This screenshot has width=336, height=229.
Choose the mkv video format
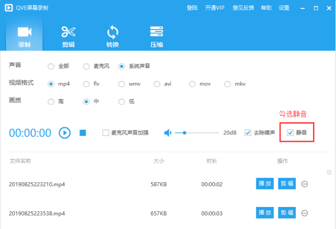pos(227,84)
